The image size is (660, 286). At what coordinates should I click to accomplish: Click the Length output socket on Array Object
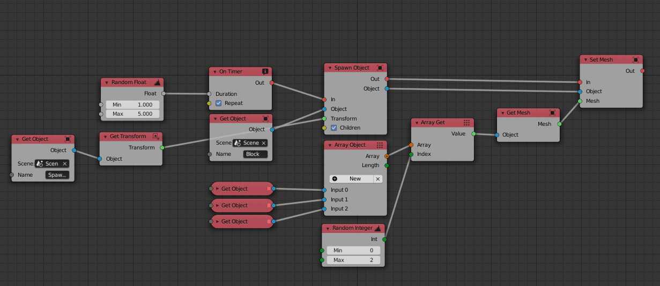[x=387, y=165]
